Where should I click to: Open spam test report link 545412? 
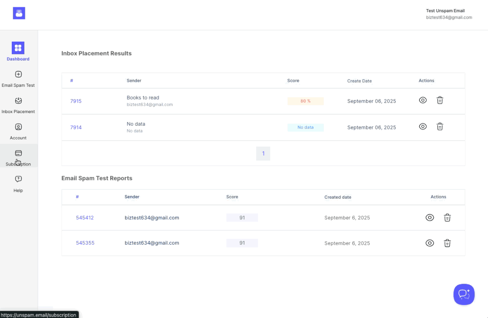click(x=84, y=218)
